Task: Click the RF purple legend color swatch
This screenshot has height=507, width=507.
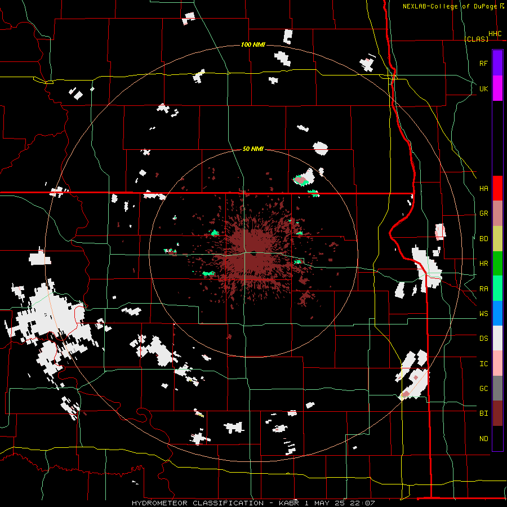Action: coord(497,63)
